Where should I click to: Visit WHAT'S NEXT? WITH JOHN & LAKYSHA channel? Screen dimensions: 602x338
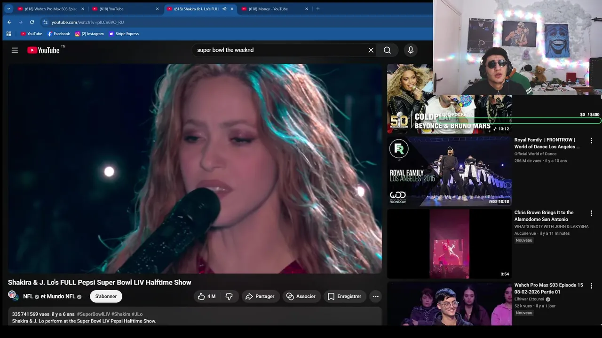click(551, 227)
